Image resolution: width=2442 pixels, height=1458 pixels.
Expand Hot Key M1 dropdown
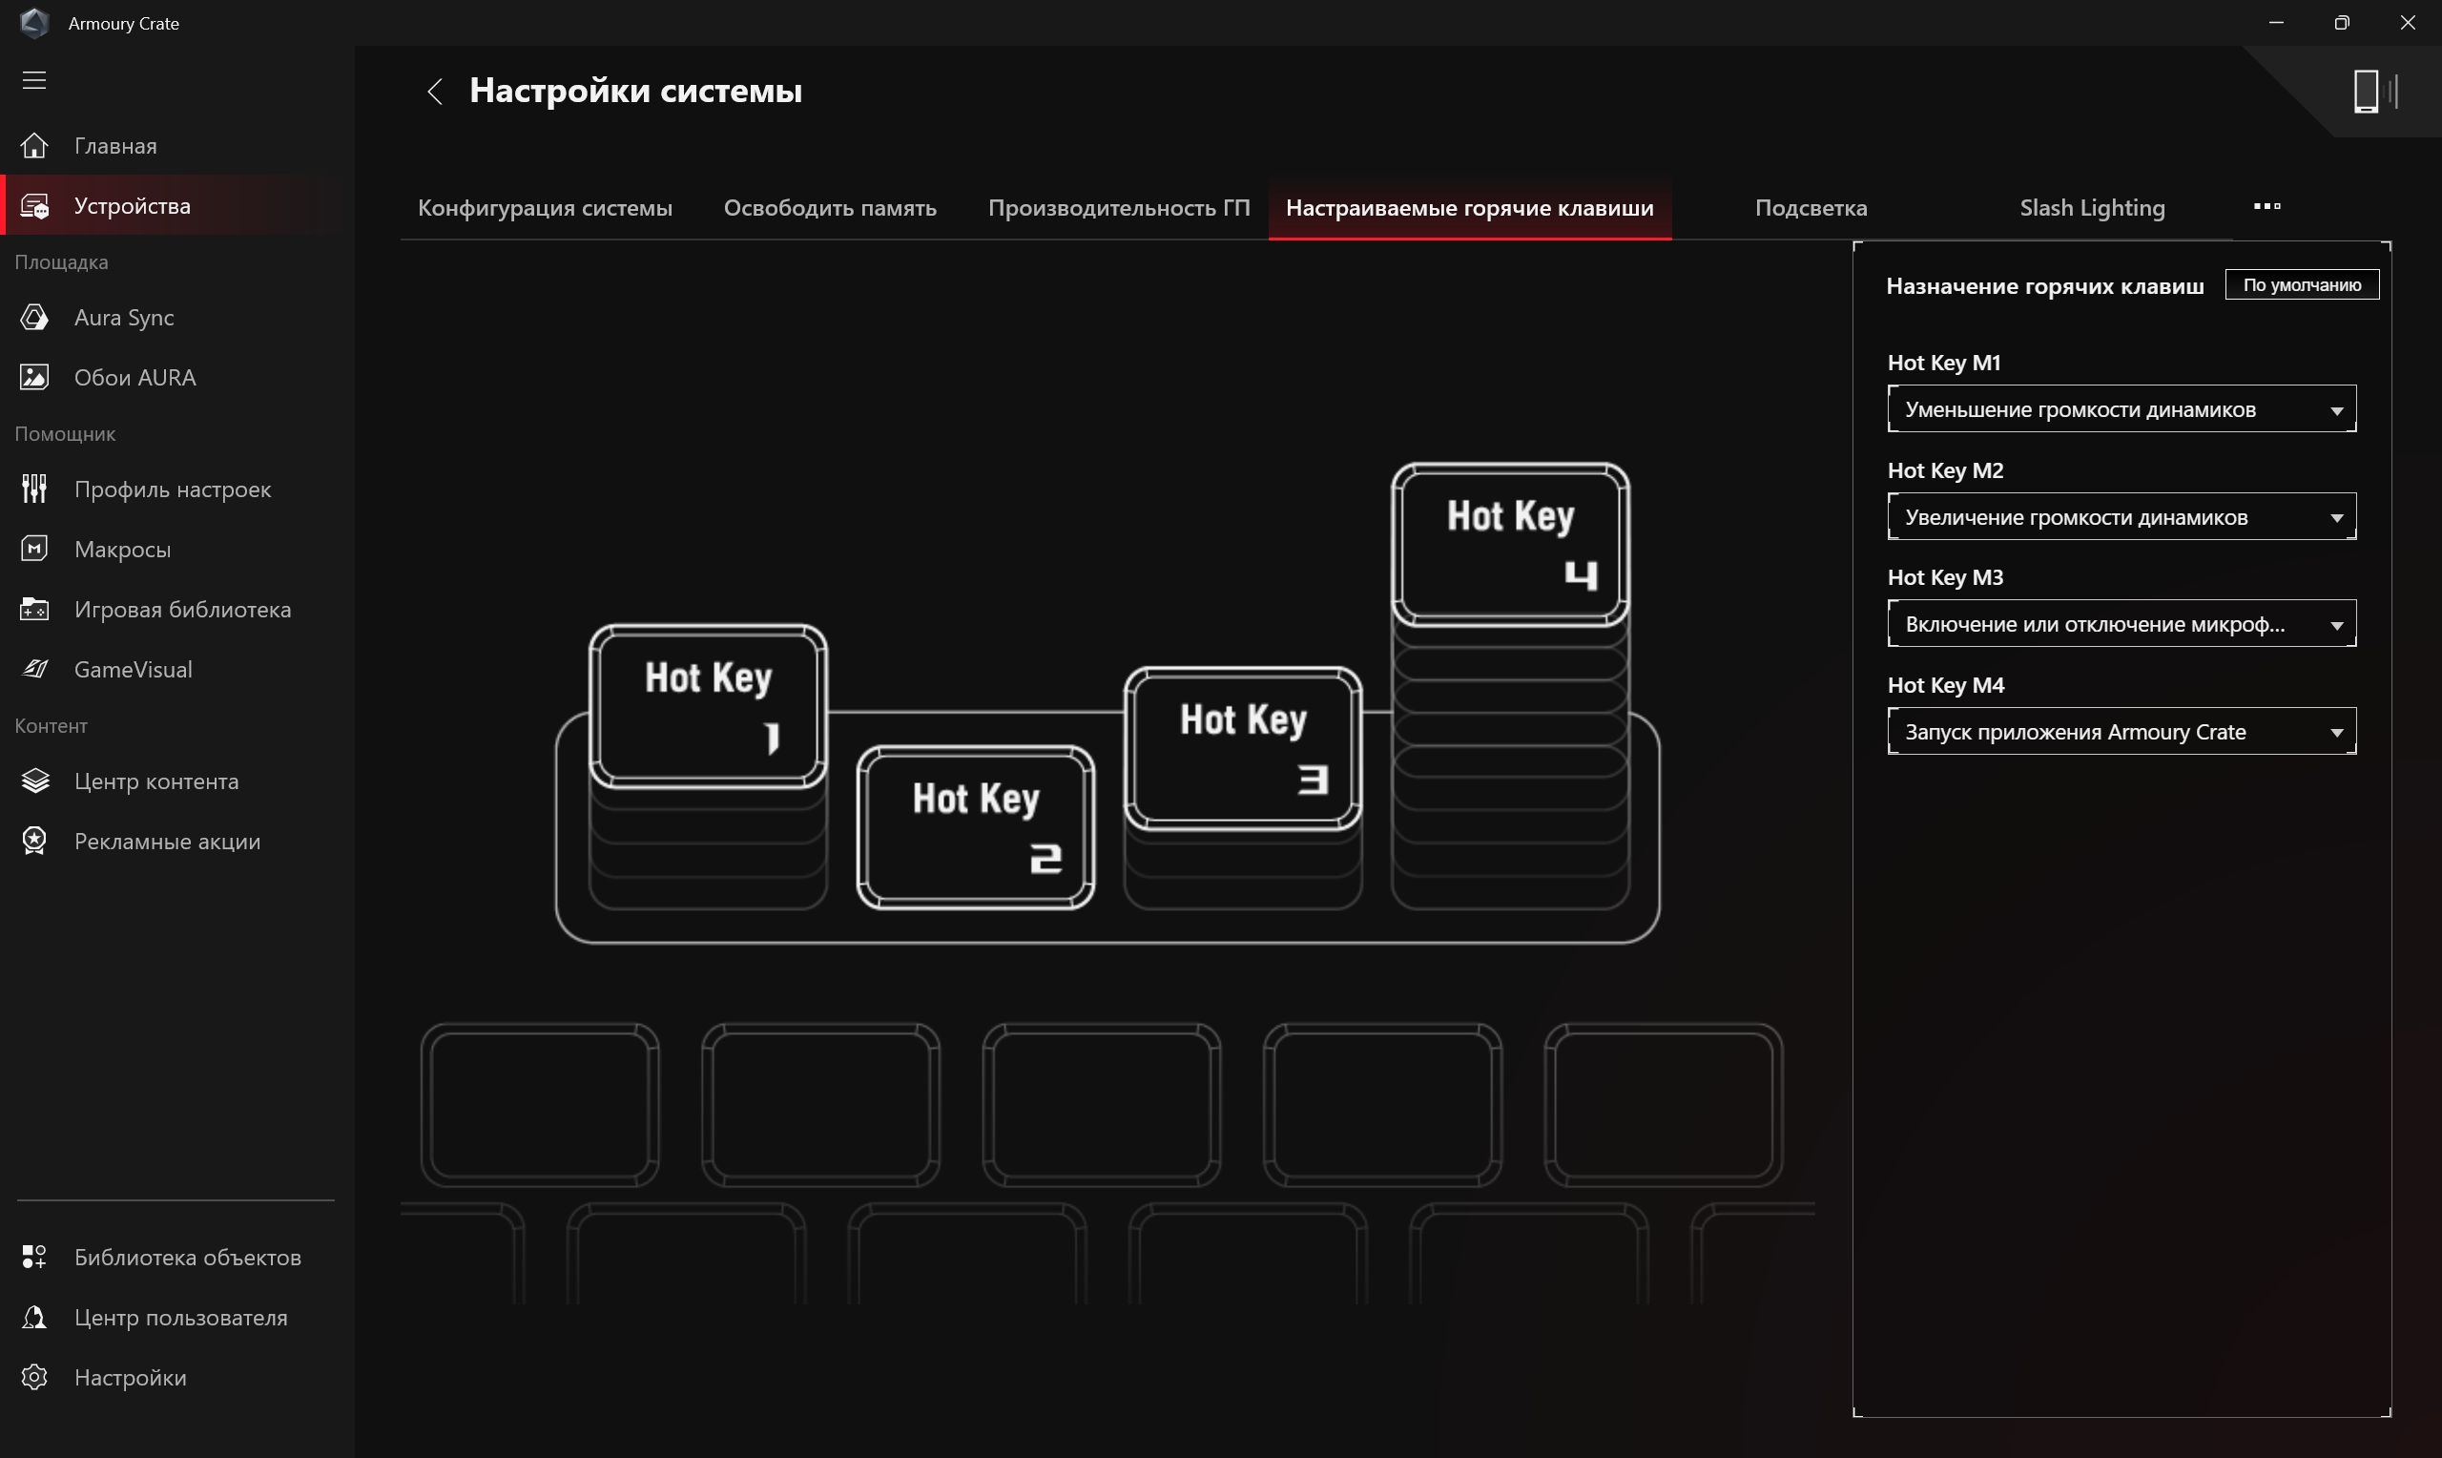tap(2121, 408)
